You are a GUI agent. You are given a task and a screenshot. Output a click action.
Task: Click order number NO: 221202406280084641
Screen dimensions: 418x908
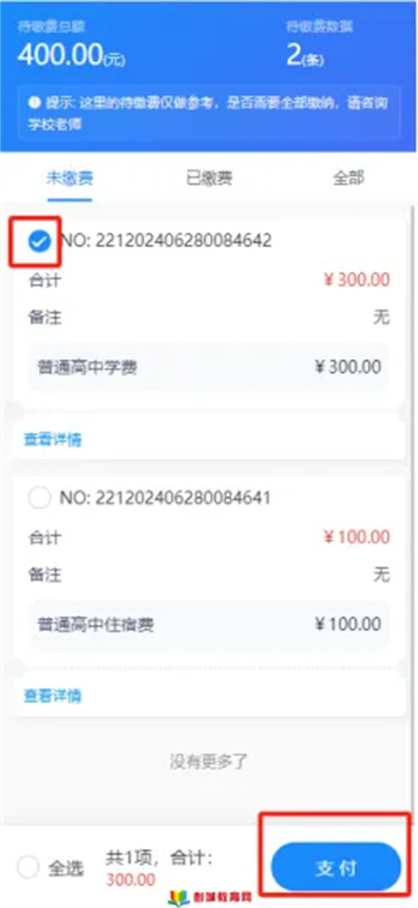coord(166,498)
